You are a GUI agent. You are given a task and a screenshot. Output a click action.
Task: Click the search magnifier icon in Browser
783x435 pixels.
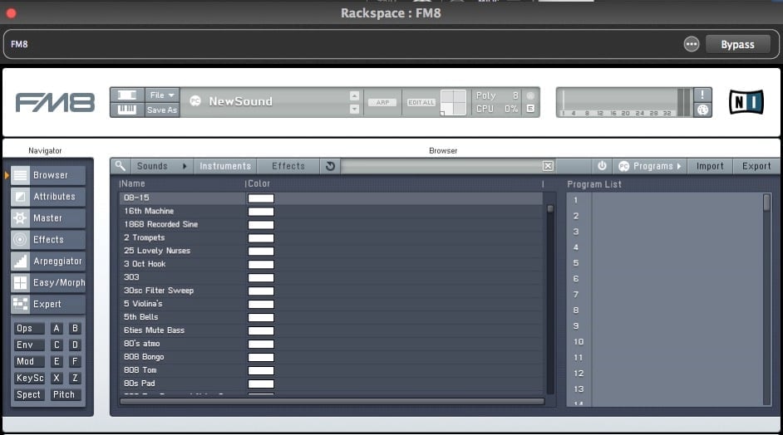click(x=121, y=166)
